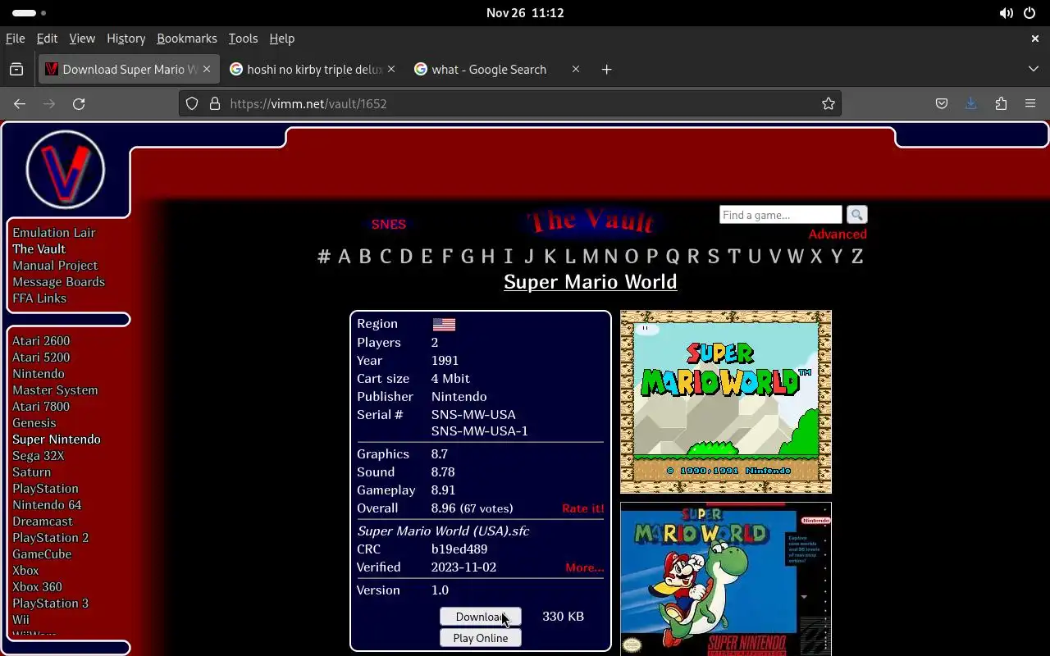Switch to what - Google Search tab
The width and height of the screenshot is (1050, 656).
pyautogui.click(x=496, y=70)
